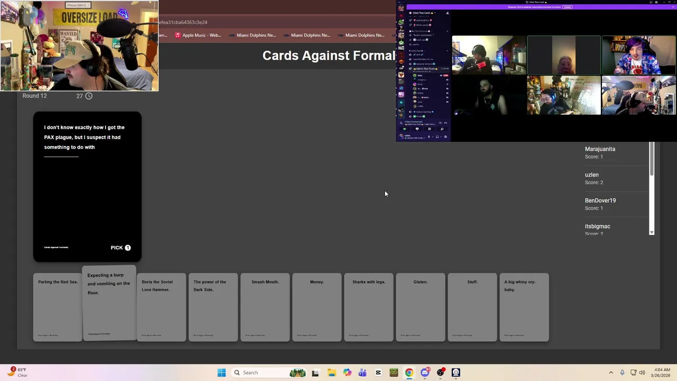Show hidden system tray icons
677x381 pixels.
click(x=611, y=373)
